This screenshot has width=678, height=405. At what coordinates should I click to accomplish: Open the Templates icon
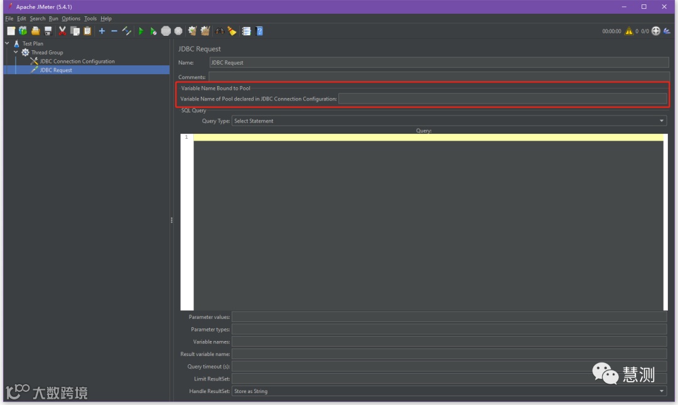coord(23,31)
